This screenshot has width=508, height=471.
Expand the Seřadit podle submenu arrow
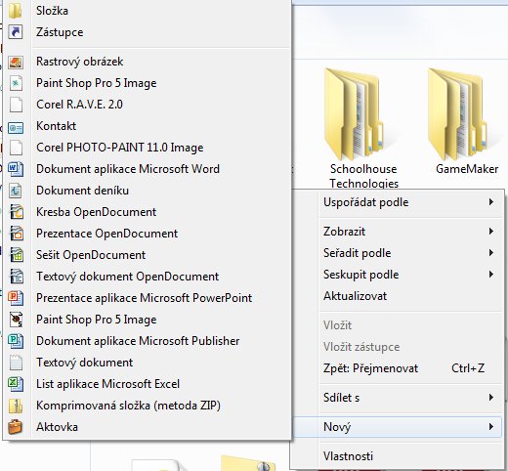pos(491,253)
